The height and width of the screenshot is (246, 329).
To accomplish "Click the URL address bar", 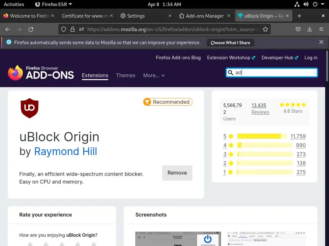I will click(173, 29).
